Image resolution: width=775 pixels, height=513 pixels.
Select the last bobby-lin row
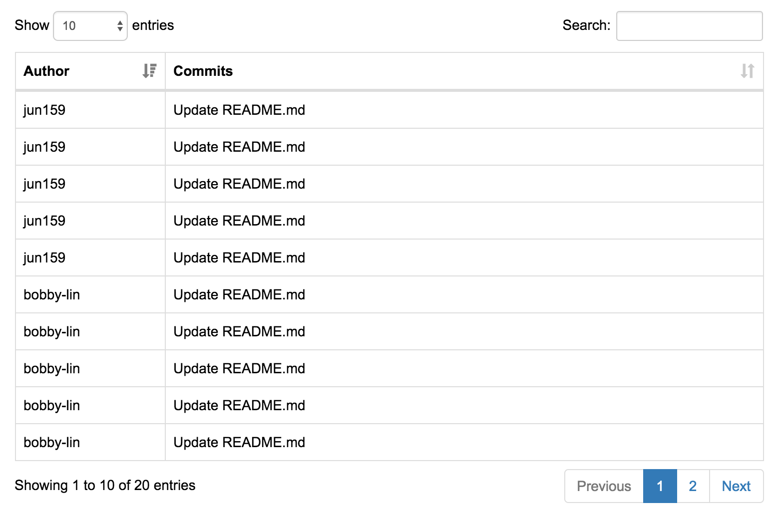point(389,442)
